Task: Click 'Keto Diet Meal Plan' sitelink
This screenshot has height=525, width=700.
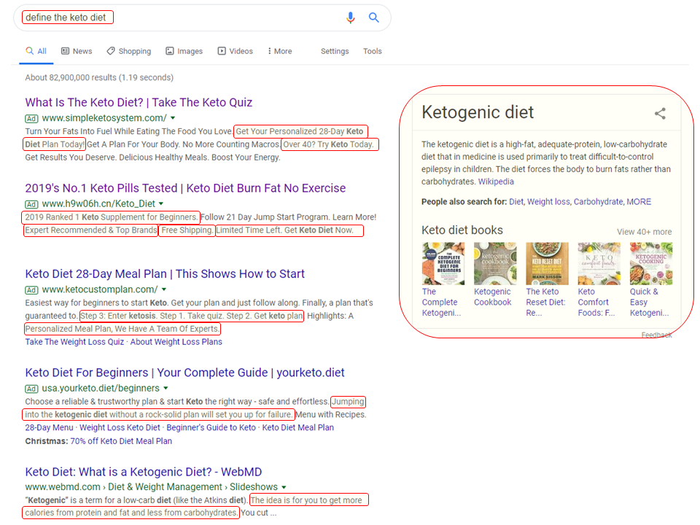Action: pyautogui.click(x=297, y=427)
